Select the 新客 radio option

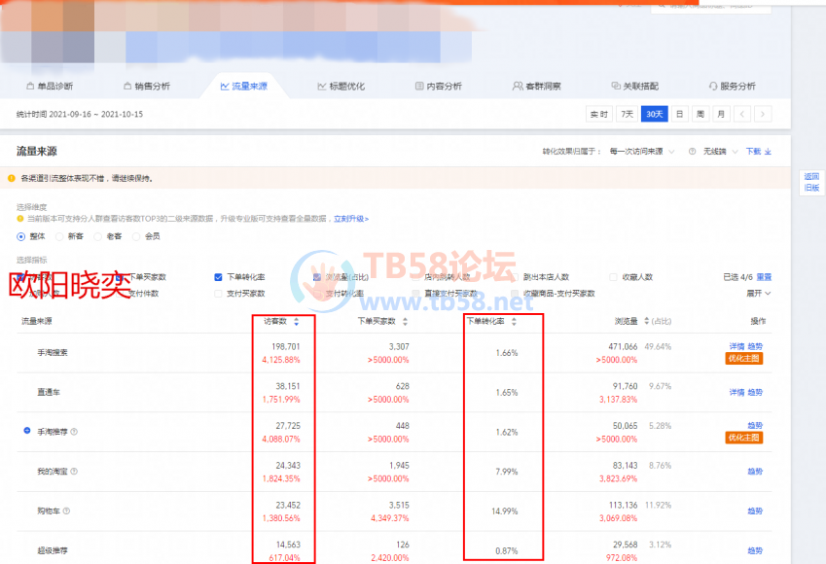[x=60, y=236]
